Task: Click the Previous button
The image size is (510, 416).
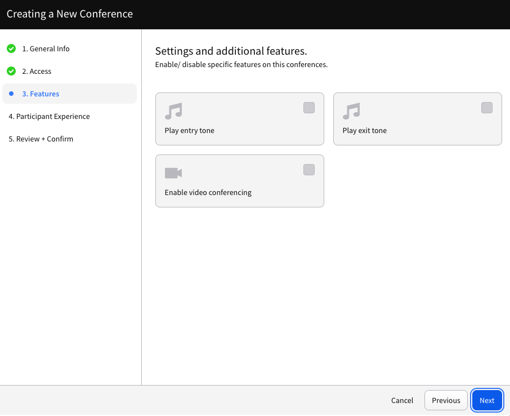Action: click(446, 400)
